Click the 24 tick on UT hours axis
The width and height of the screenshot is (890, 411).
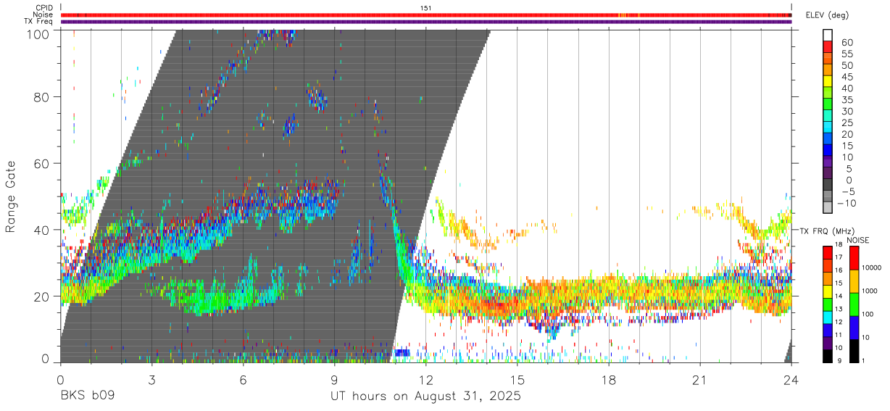point(791,379)
